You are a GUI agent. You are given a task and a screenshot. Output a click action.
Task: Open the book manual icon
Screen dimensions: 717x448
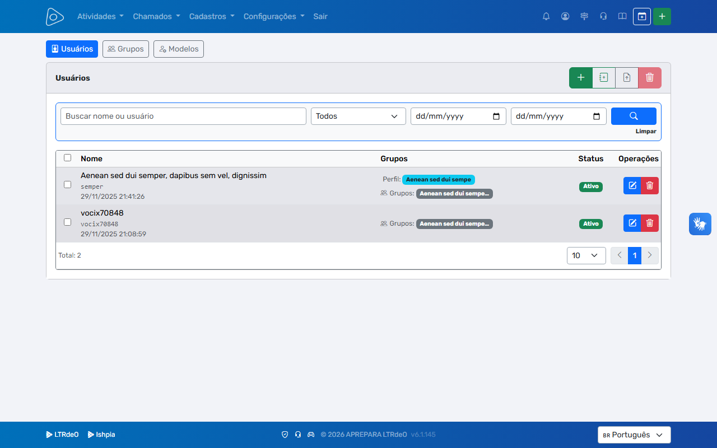[622, 16]
